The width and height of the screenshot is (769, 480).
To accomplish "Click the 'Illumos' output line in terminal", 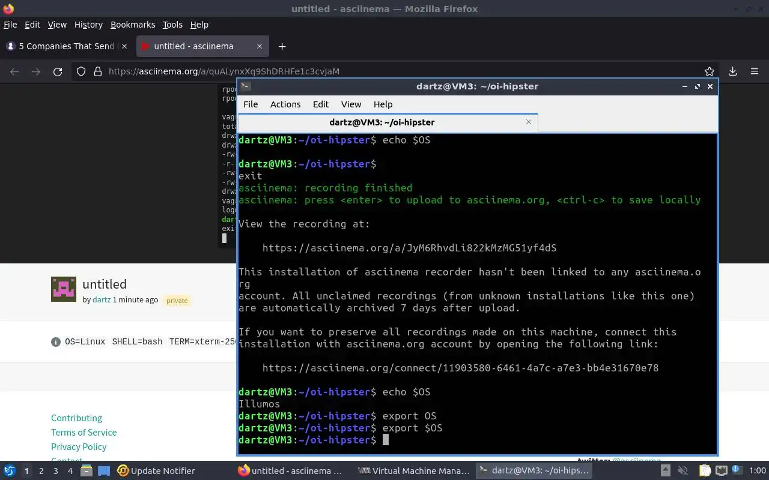I will coord(259,404).
